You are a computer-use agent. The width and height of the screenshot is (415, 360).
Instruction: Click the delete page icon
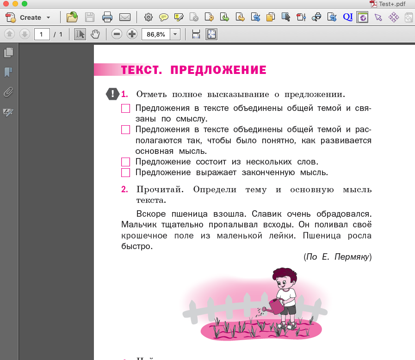pos(194,18)
